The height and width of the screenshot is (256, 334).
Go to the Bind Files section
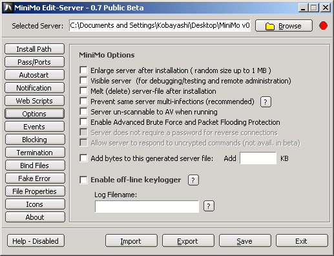[x=35, y=165]
